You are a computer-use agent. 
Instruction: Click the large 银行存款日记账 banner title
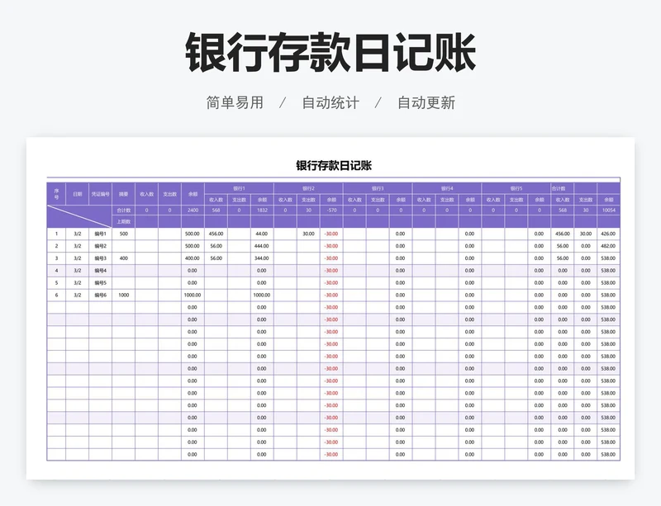coord(331,53)
